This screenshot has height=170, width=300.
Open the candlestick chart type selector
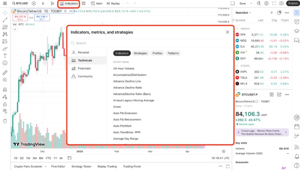[52, 4]
